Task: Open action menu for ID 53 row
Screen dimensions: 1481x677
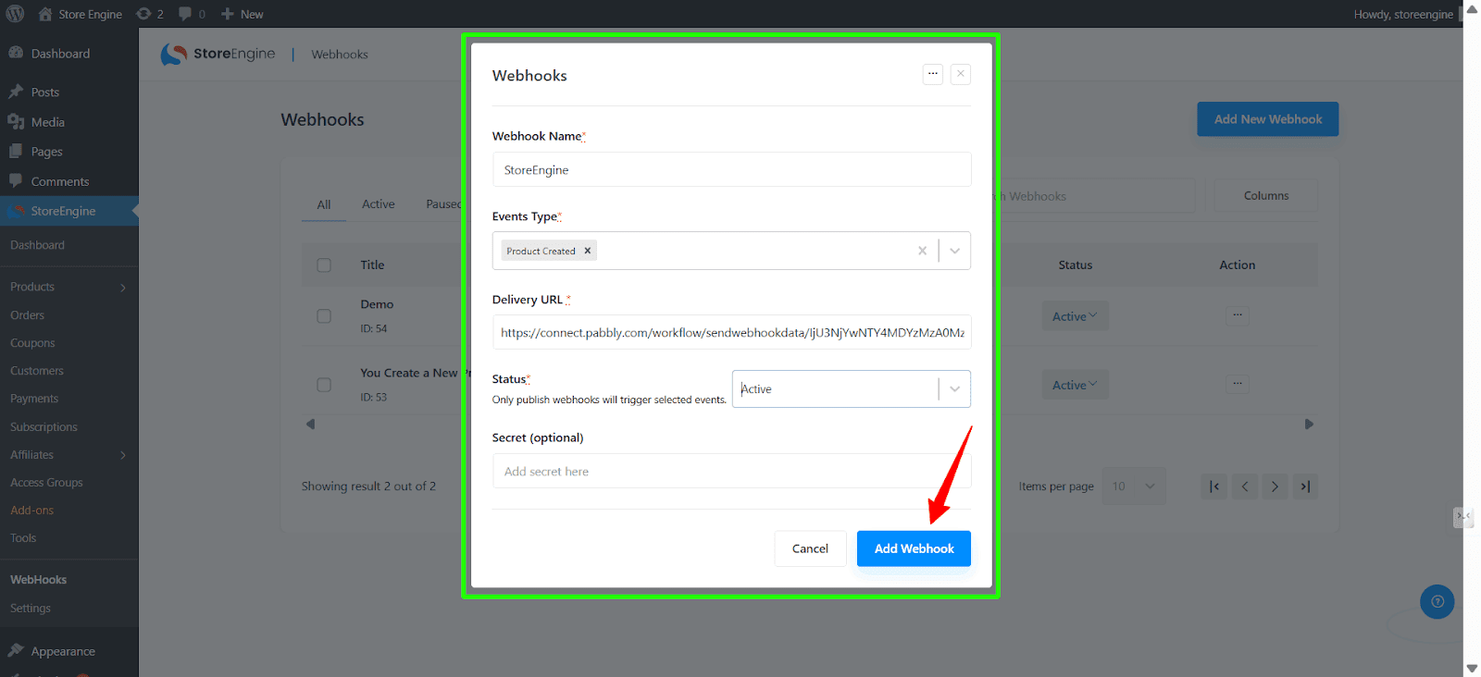Action: [1238, 384]
